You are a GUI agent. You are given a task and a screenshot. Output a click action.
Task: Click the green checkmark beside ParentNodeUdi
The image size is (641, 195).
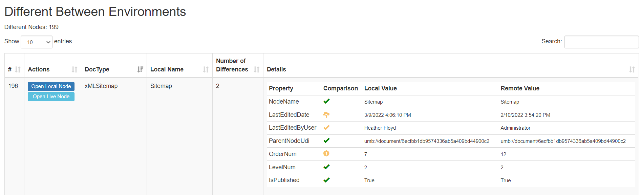tap(326, 140)
